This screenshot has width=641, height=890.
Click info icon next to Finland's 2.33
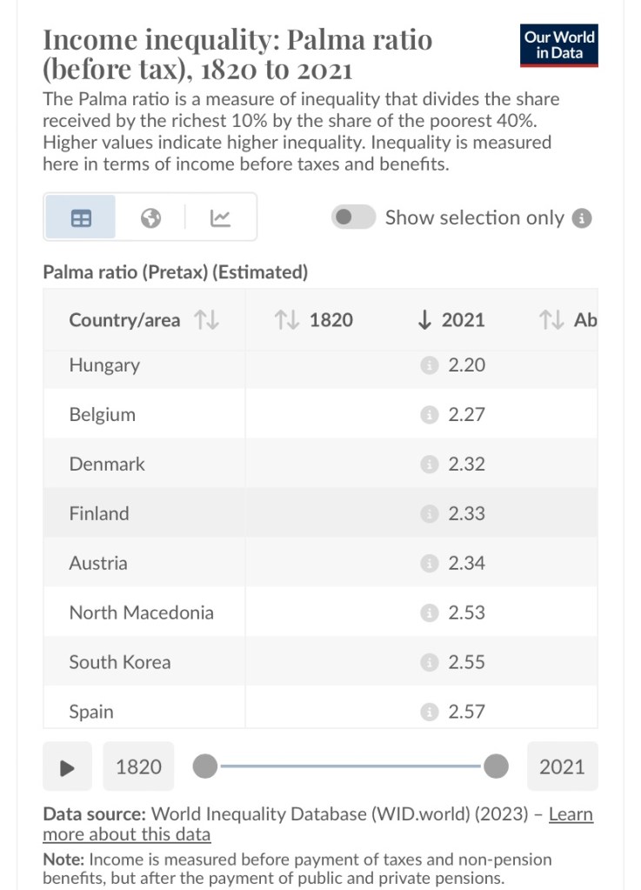point(428,514)
